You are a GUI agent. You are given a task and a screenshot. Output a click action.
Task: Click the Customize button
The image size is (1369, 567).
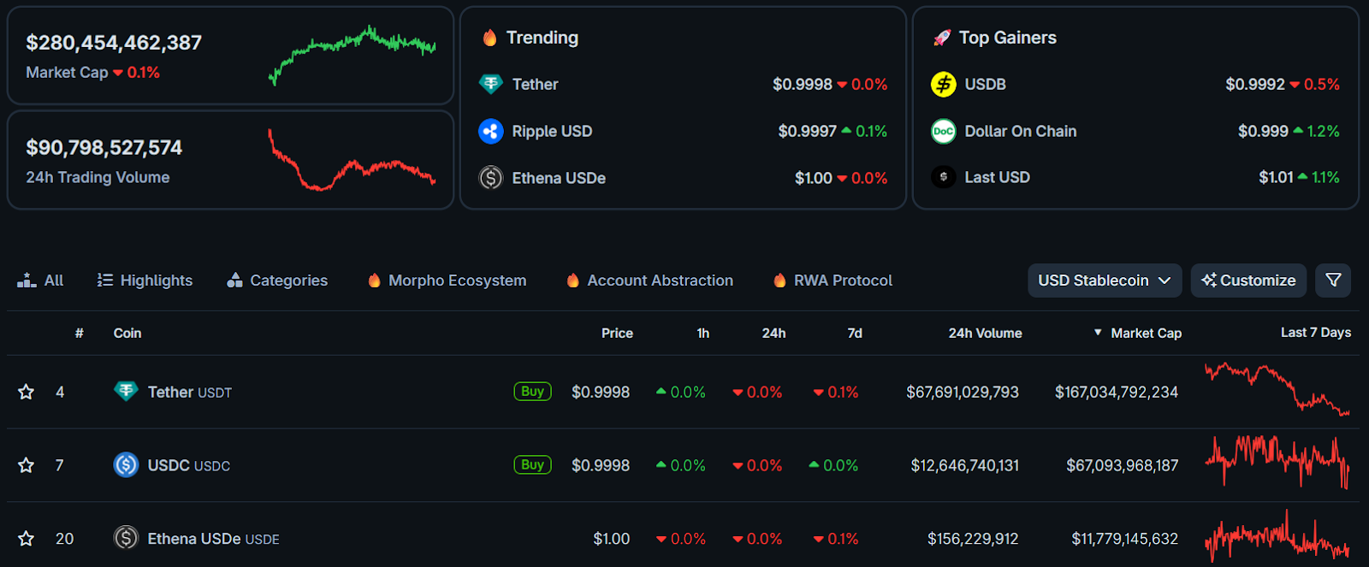coord(1248,281)
